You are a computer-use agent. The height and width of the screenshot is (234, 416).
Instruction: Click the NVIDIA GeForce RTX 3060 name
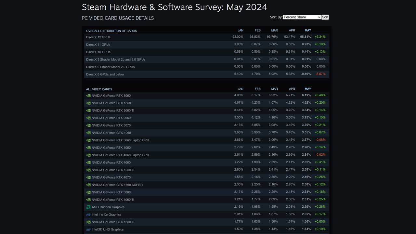tap(111, 96)
